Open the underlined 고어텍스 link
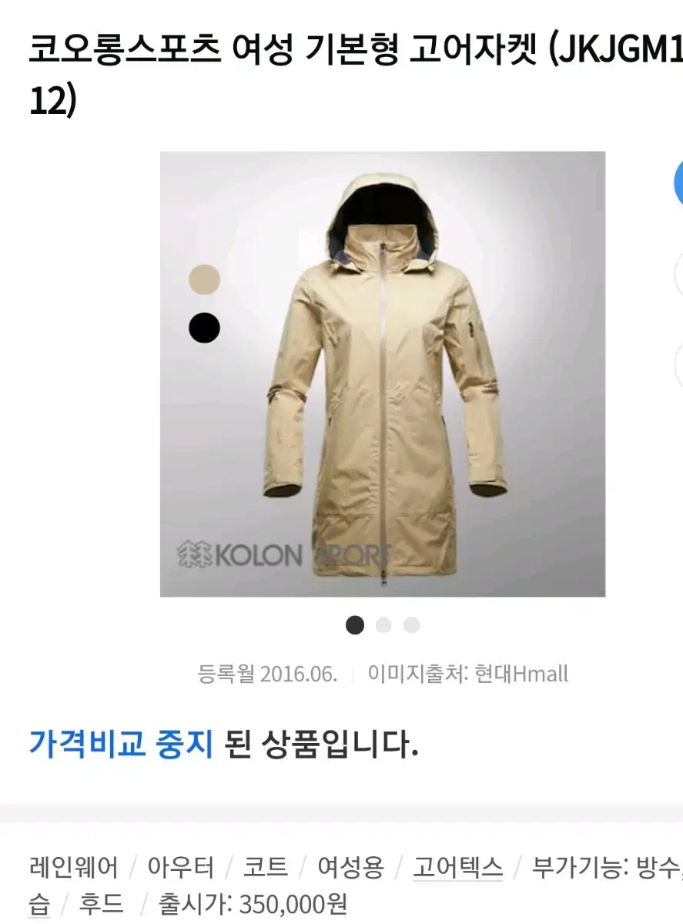683x924 pixels. tap(457, 868)
